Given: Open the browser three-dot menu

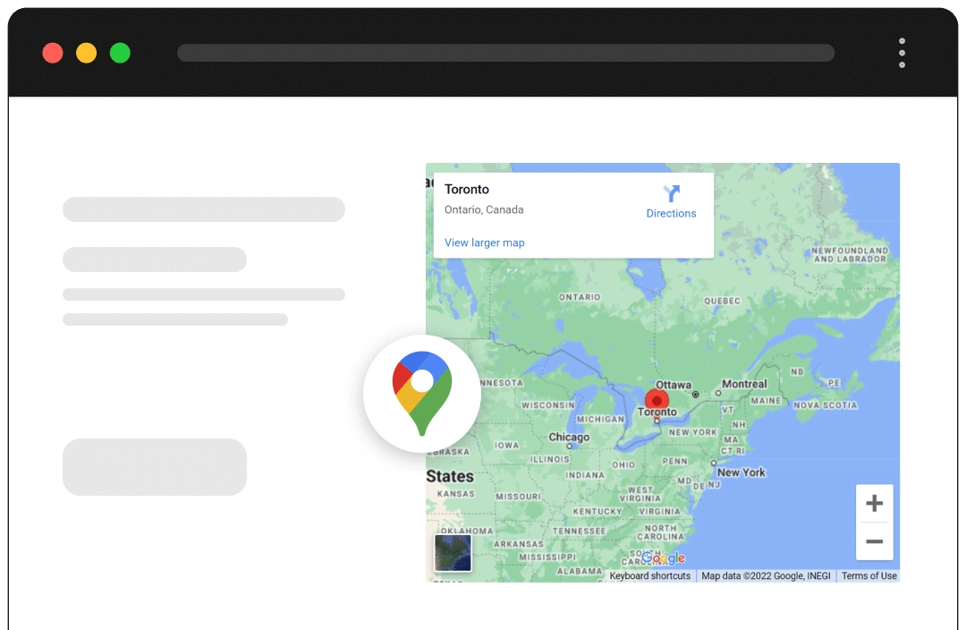Looking at the screenshot, I should (902, 52).
